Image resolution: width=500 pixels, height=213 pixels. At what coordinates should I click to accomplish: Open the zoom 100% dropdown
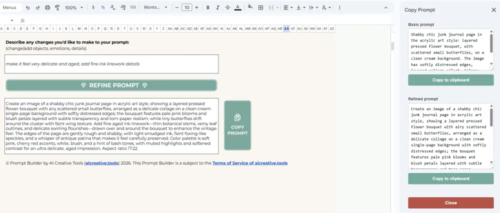click(x=74, y=7)
